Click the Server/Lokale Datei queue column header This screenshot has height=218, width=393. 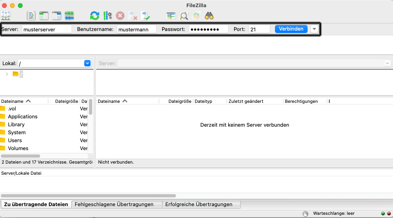pyautogui.click(x=21, y=173)
